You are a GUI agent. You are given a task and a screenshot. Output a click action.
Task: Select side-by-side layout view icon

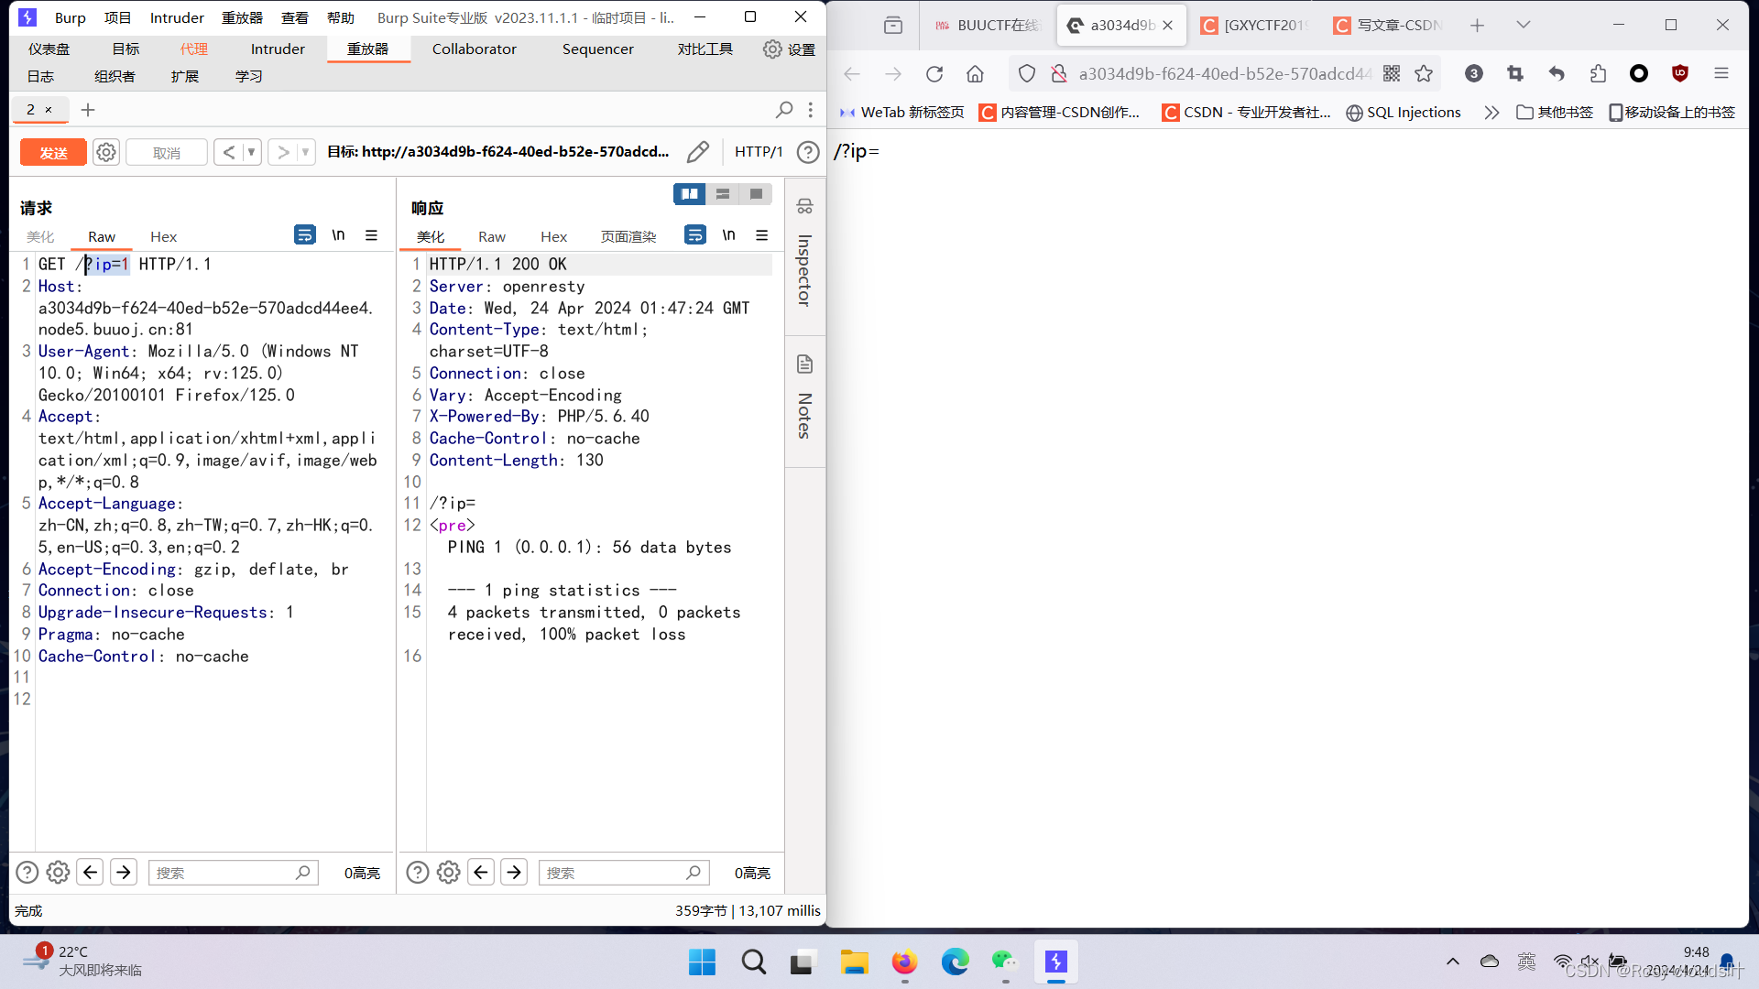click(x=689, y=194)
